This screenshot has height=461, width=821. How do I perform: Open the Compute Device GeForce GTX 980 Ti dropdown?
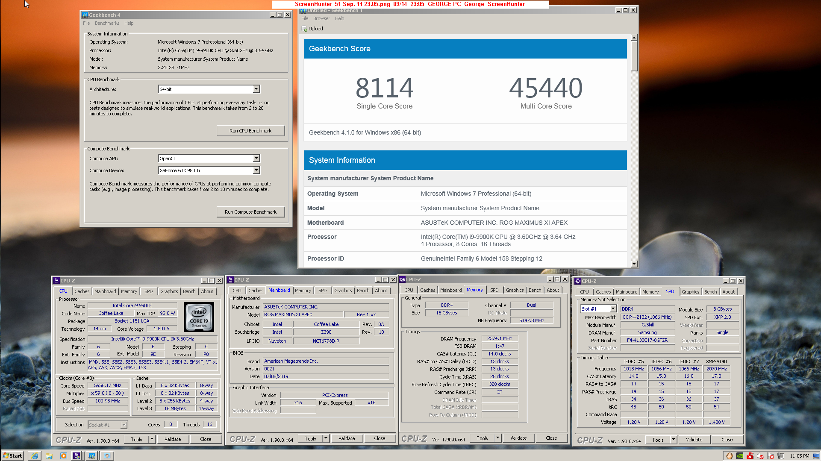pos(256,170)
